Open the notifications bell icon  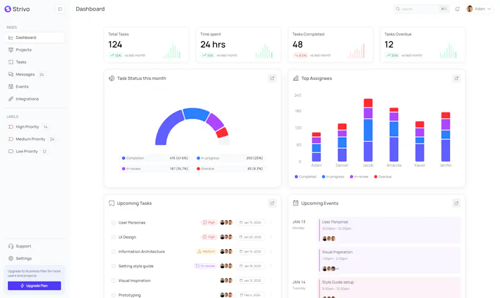click(x=457, y=9)
